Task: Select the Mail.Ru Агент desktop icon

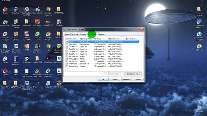Action: (38, 36)
